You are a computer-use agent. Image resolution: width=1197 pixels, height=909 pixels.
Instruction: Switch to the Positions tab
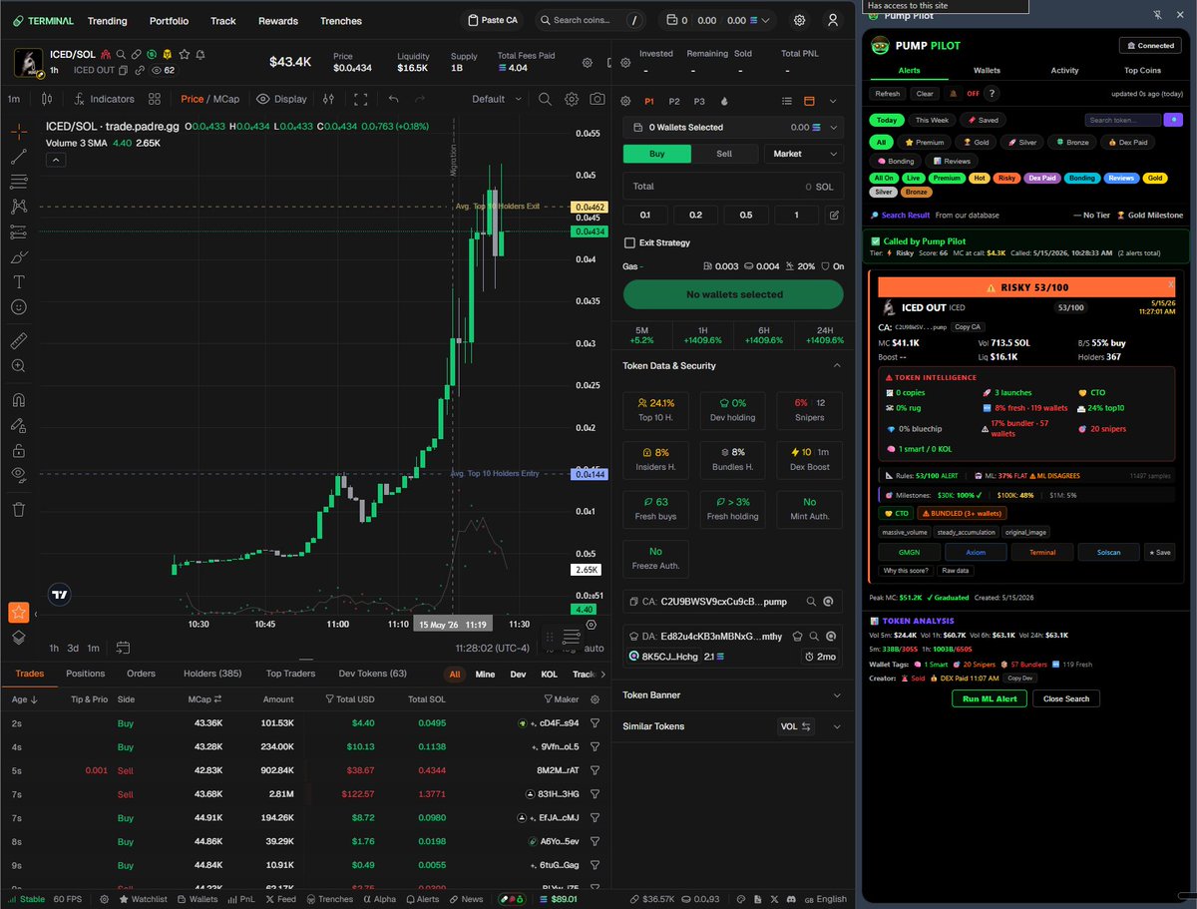coord(86,674)
